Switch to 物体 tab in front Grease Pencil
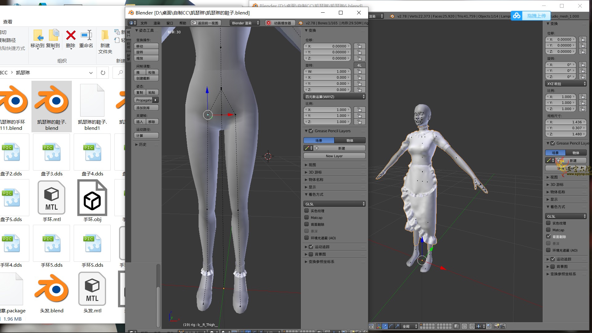The height and width of the screenshot is (333, 592). pyautogui.click(x=350, y=140)
